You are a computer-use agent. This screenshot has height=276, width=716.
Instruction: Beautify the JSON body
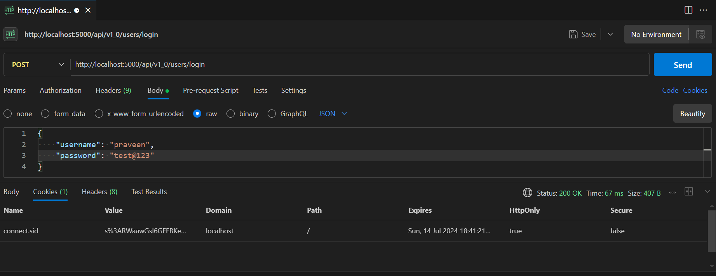tap(692, 114)
